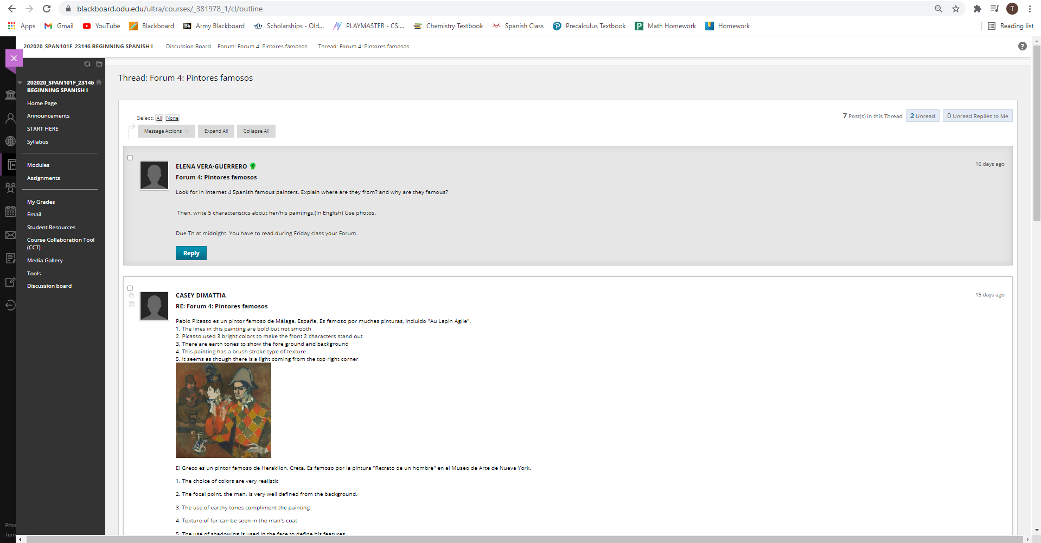Image resolution: width=1041 pixels, height=543 pixels.
Task: Open Discussion board in the course menu
Action: pos(49,286)
